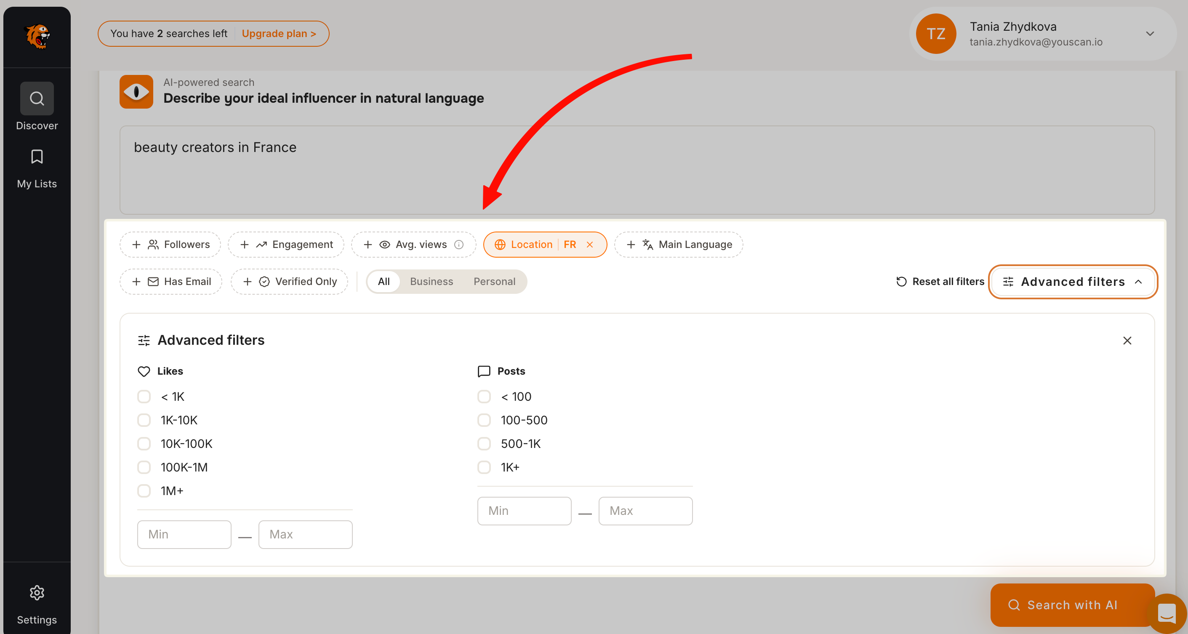Open Settings gear in sidebar
The image size is (1188, 634).
[x=37, y=592]
